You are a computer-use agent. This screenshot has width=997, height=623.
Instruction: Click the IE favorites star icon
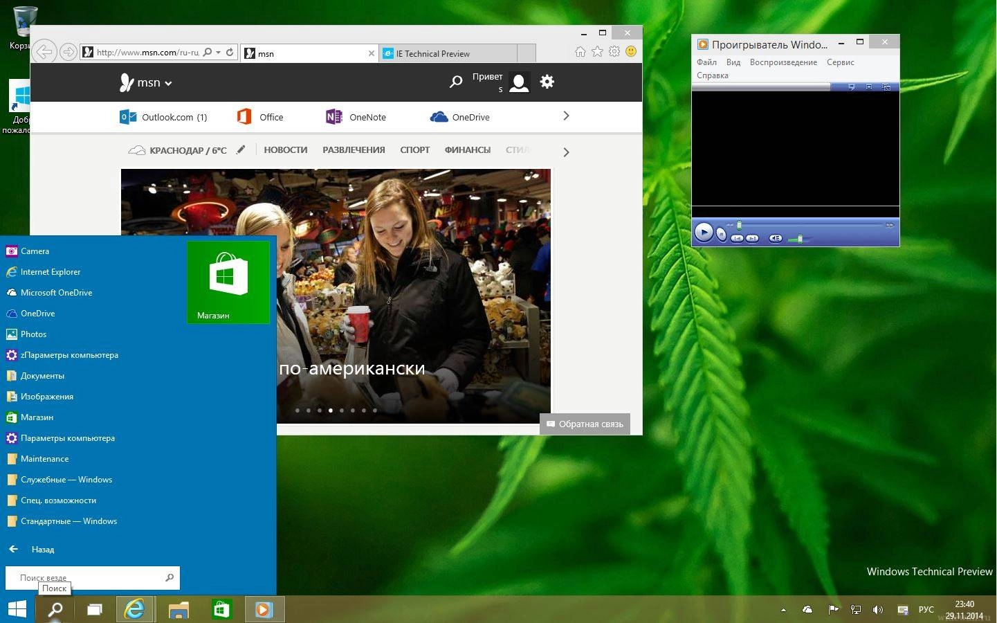(597, 52)
